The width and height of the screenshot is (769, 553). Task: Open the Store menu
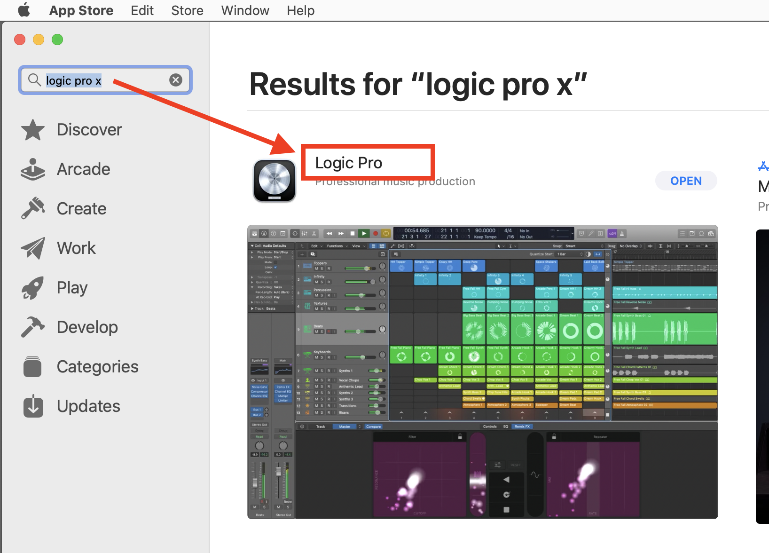187,10
